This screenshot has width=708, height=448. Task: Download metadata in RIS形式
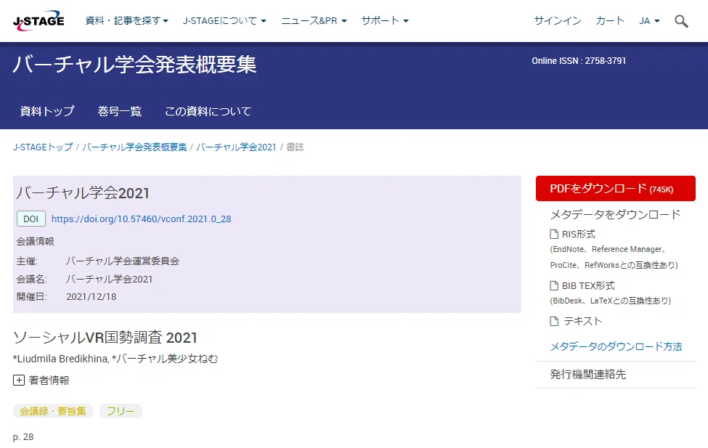pyautogui.click(x=579, y=234)
